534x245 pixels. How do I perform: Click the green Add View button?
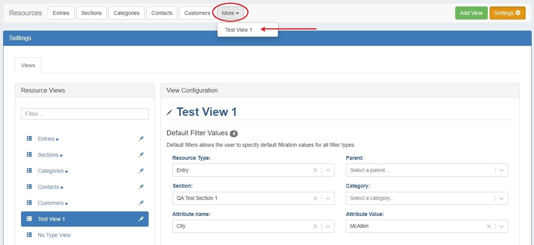[471, 13]
